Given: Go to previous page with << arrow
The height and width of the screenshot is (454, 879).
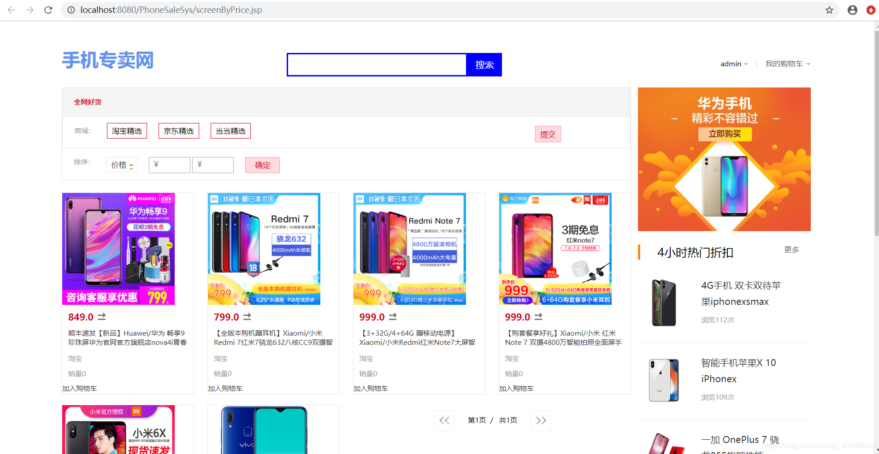Looking at the screenshot, I should click(x=444, y=420).
